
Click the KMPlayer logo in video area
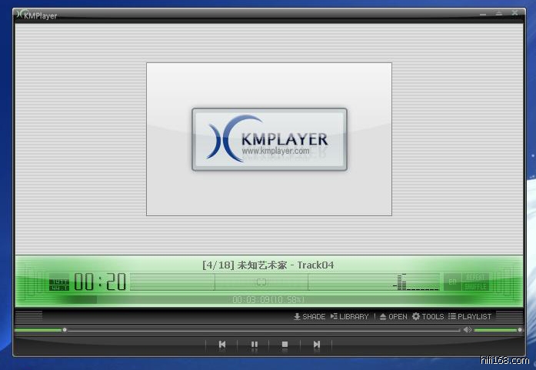[x=269, y=139]
